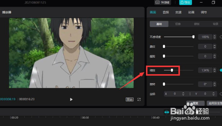Image resolution: width=222 pixels, height=126 pixels.
Task: Open the 动画 animation tab
Action: pos(191,12)
